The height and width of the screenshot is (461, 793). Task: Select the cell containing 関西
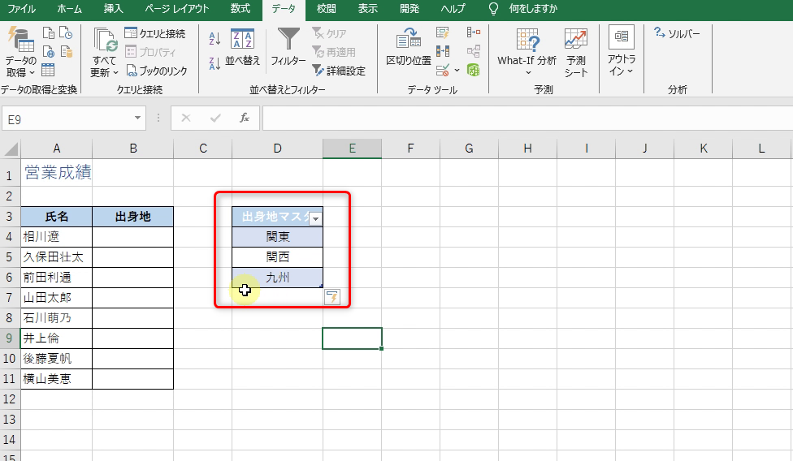click(277, 257)
